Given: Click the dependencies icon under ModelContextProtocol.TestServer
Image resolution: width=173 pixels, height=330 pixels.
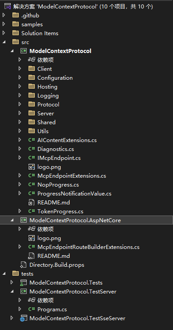Looking at the screenshot, I should 31,300.
